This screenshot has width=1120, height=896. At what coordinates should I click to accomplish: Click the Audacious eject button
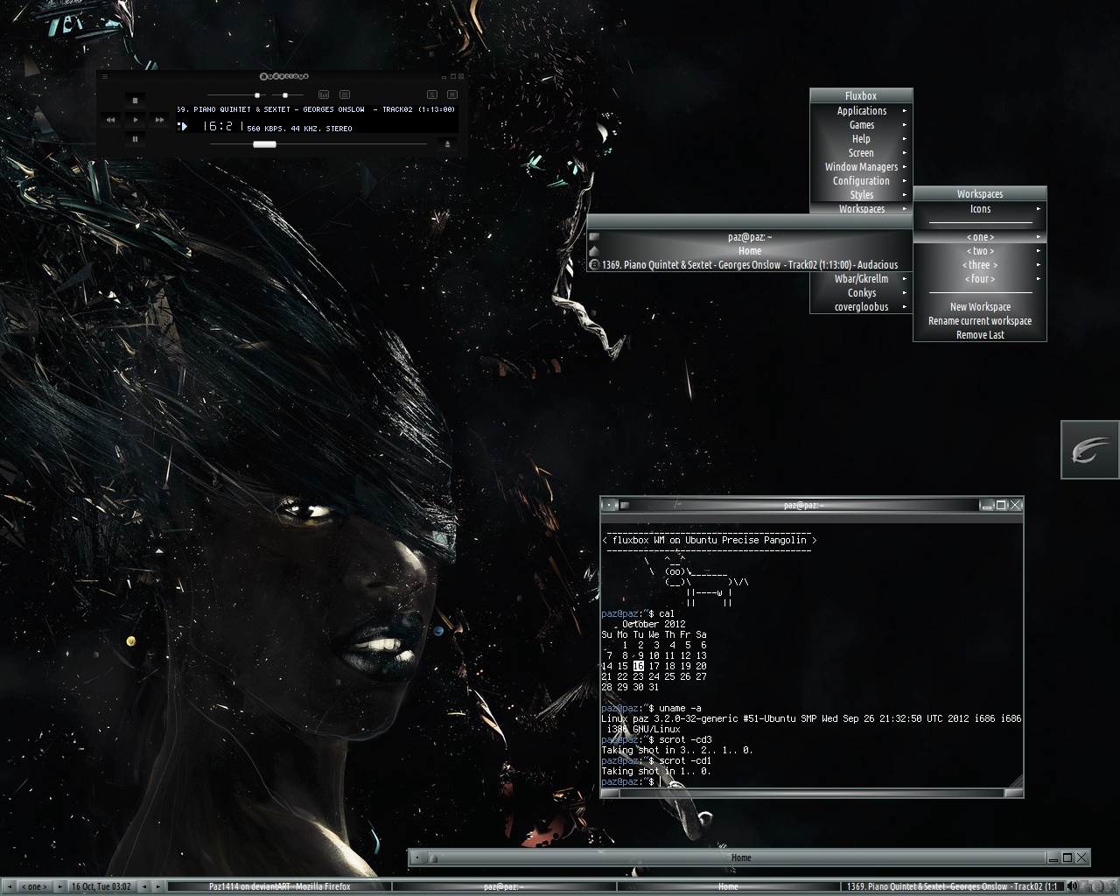point(447,143)
